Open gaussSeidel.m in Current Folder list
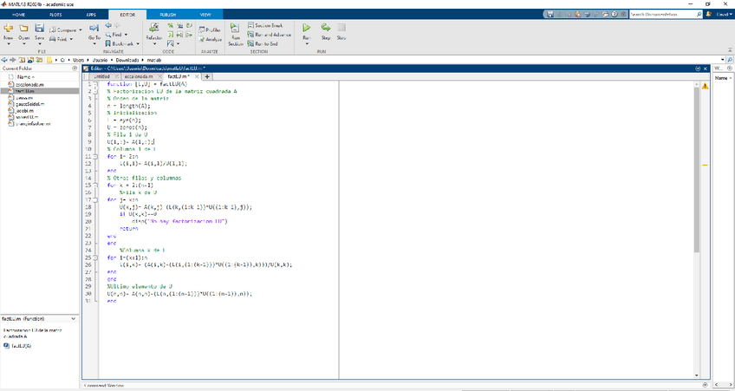 tap(30, 104)
